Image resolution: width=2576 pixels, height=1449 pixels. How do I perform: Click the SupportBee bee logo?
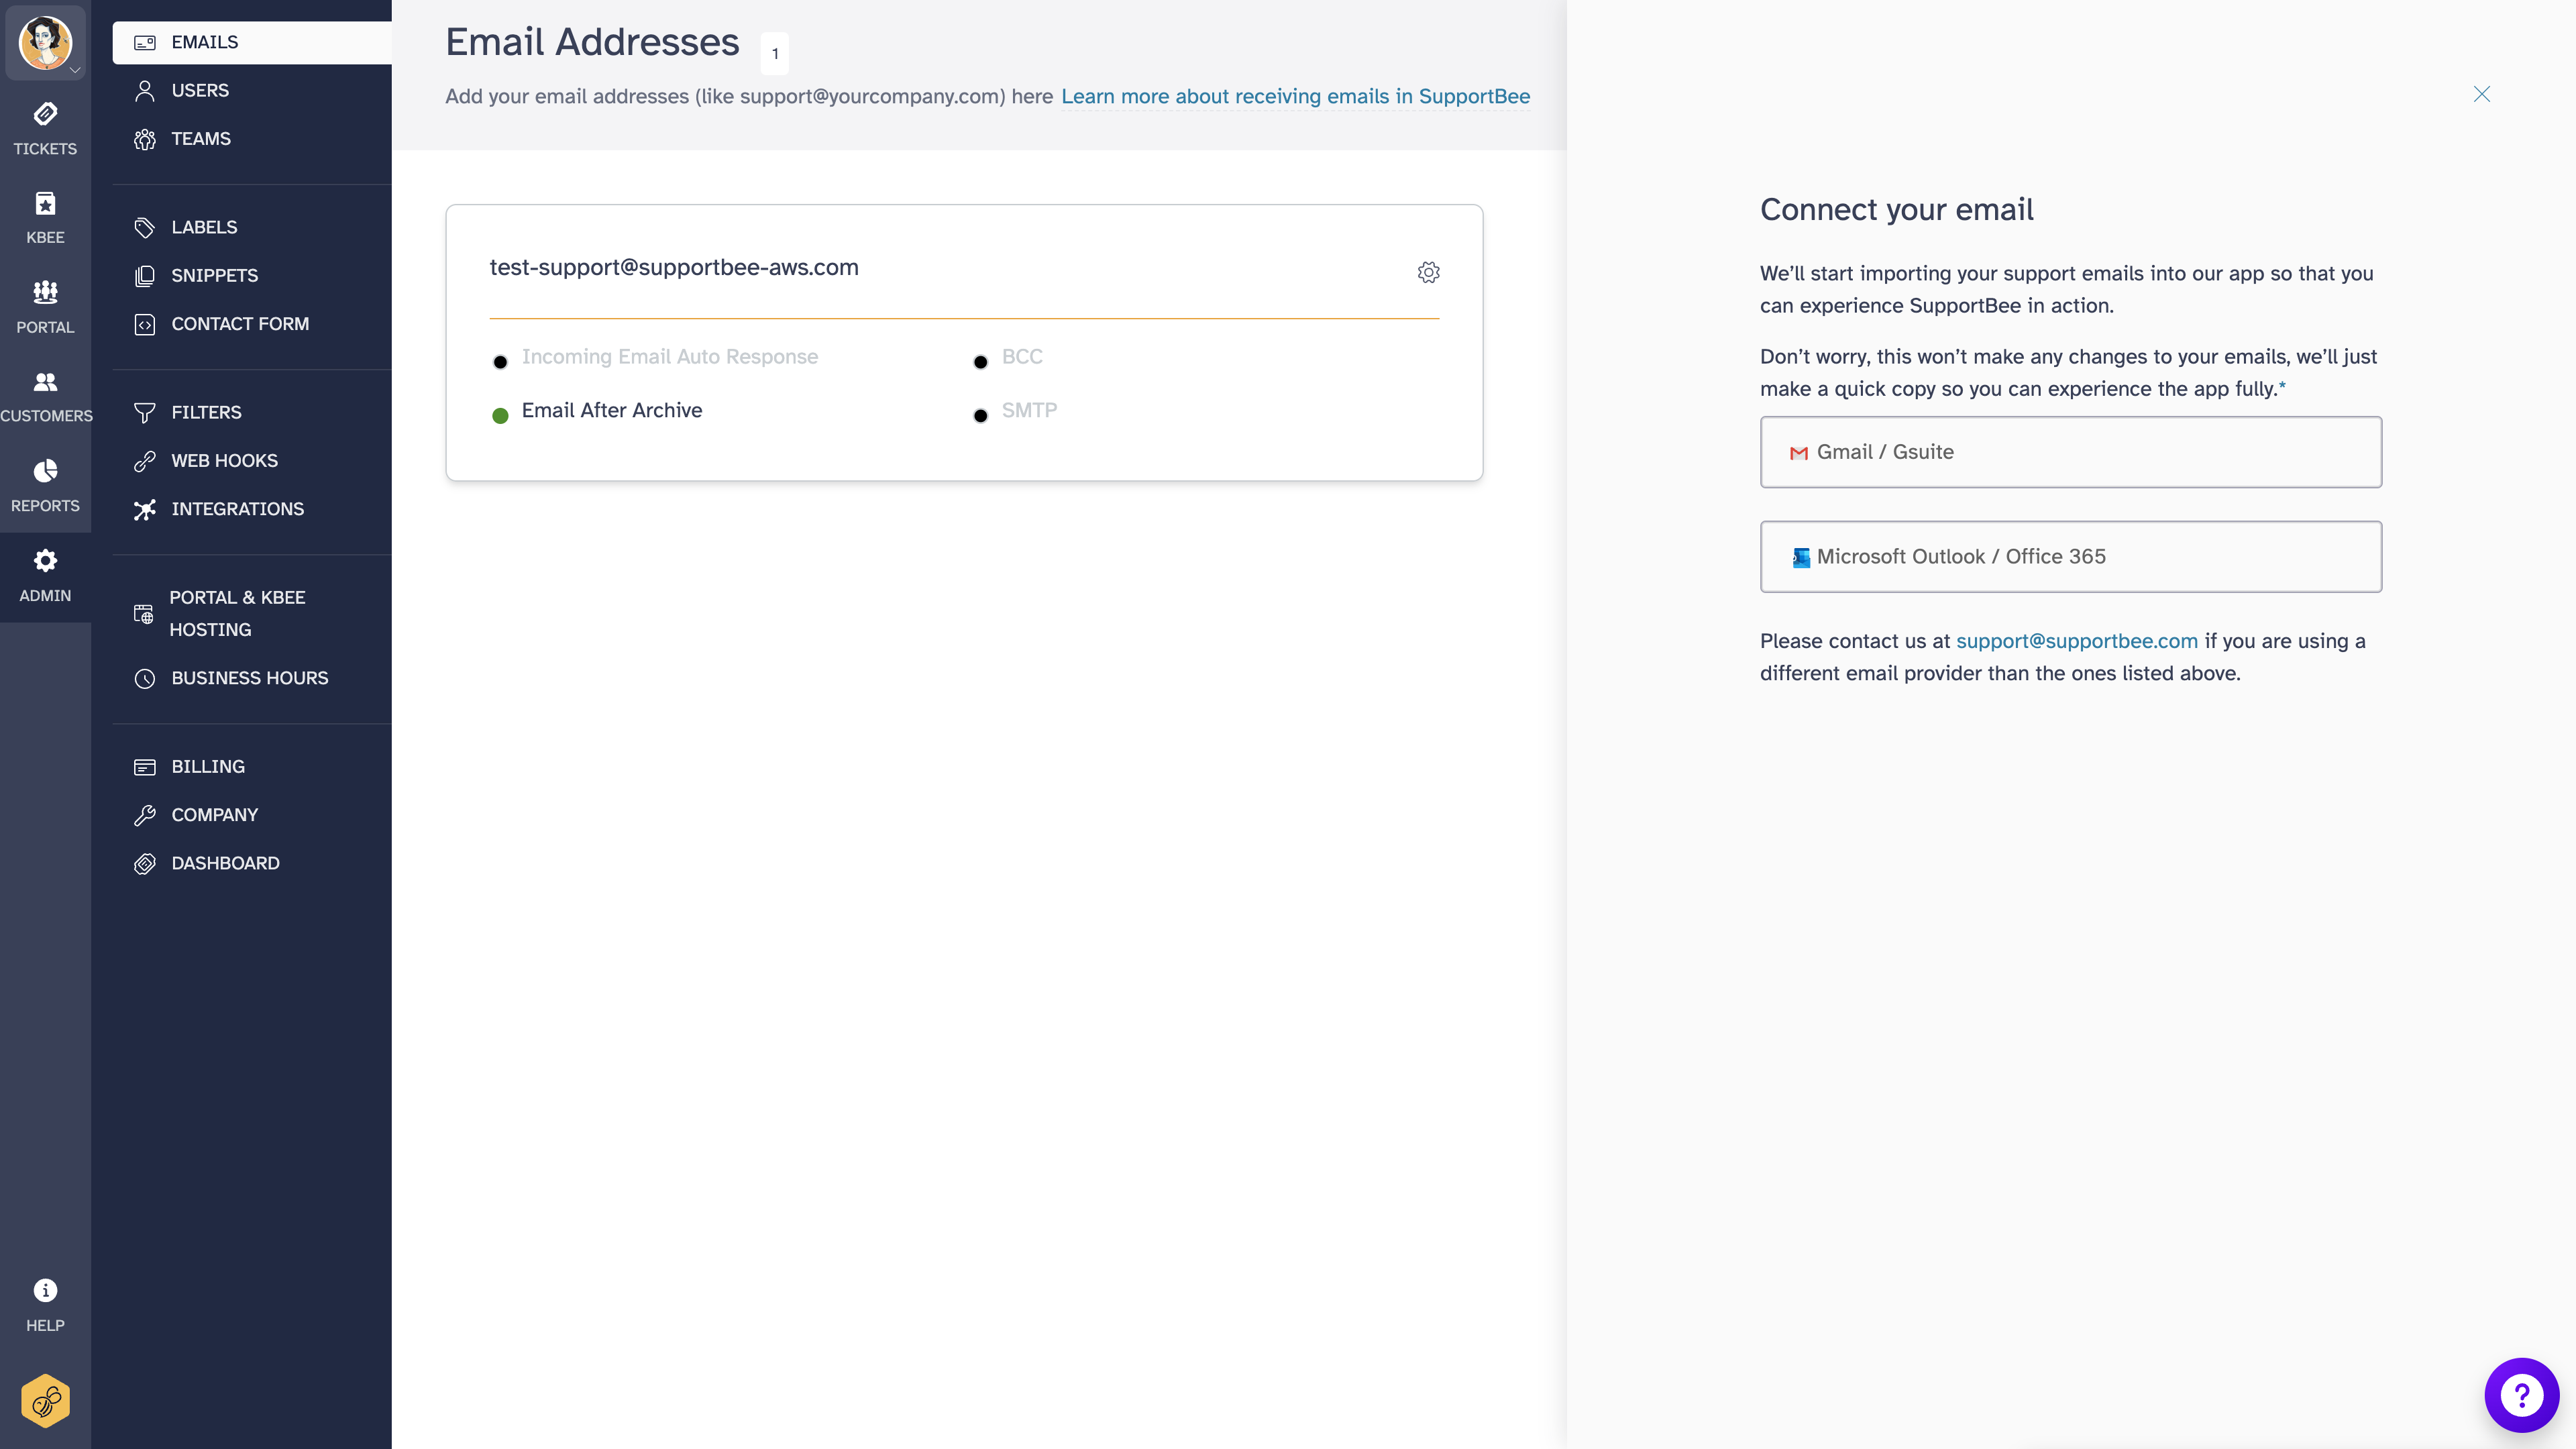[x=45, y=1400]
